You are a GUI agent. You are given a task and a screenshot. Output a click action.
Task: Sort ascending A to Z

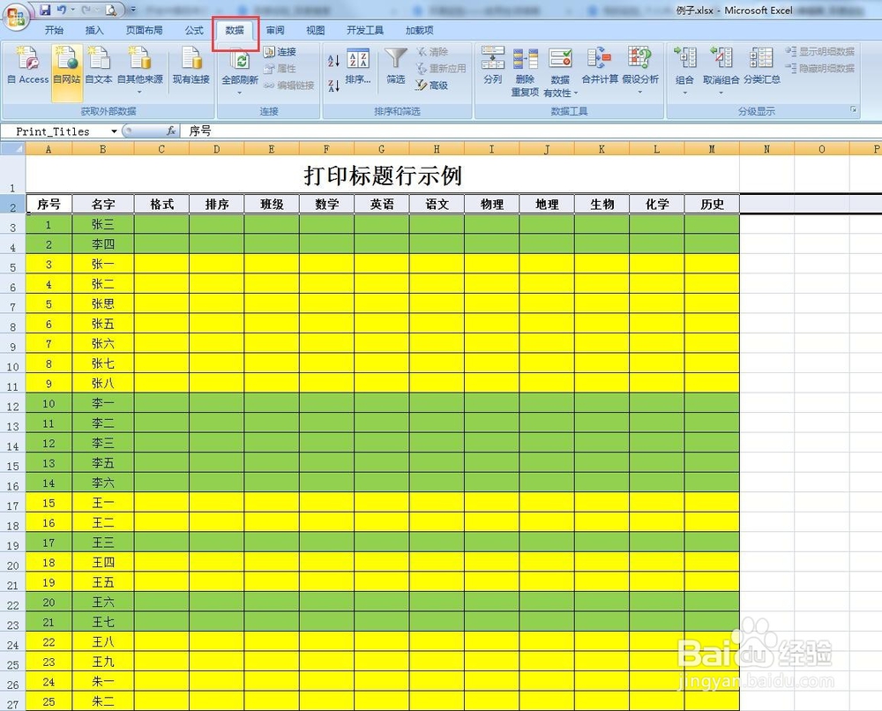(333, 61)
